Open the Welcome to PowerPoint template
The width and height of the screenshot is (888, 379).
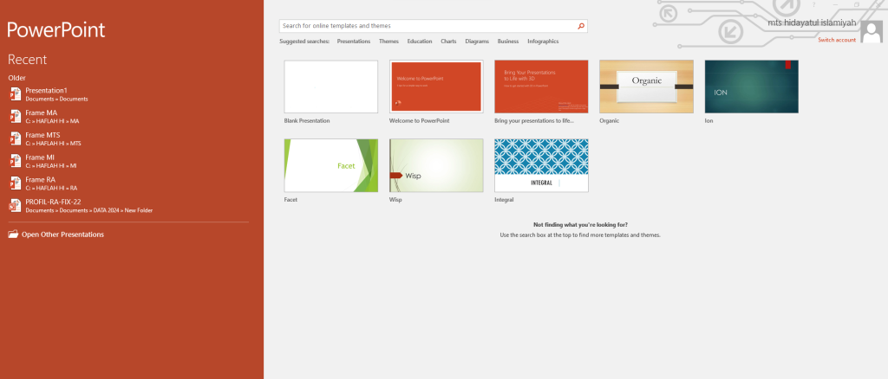tap(436, 87)
